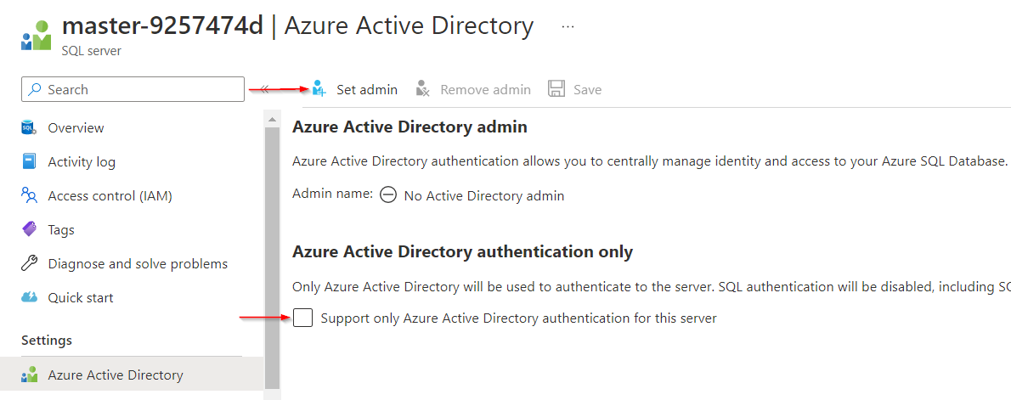Click the Activity log icon
Image resolution: width=1011 pixels, height=400 pixels.
point(30,161)
